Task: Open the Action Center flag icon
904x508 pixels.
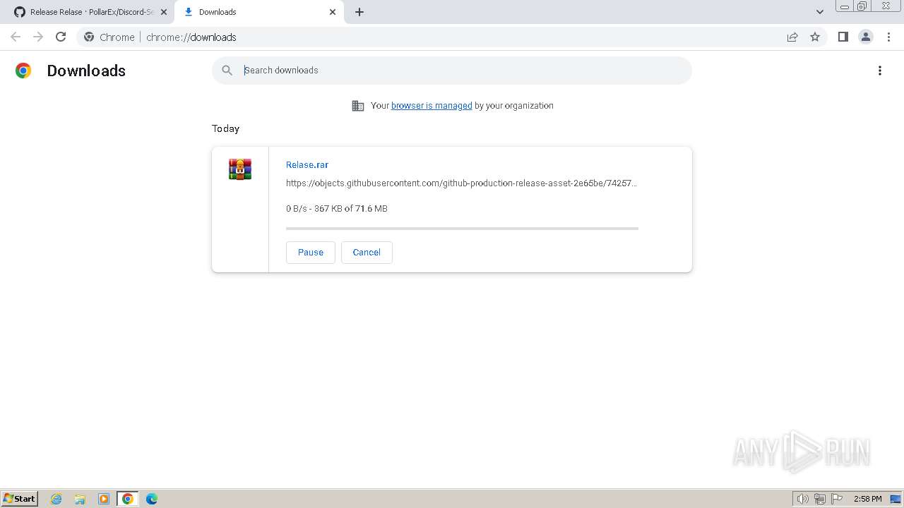Action: [837, 499]
